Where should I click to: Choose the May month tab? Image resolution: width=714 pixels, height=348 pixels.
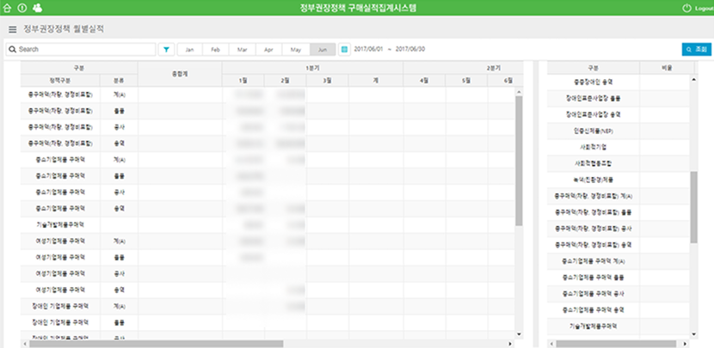296,50
